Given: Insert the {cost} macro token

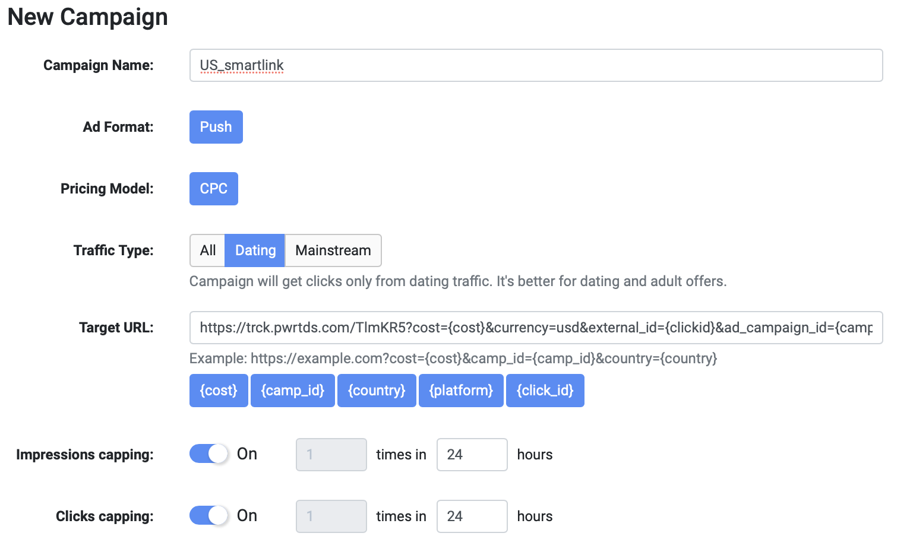Looking at the screenshot, I should (219, 391).
